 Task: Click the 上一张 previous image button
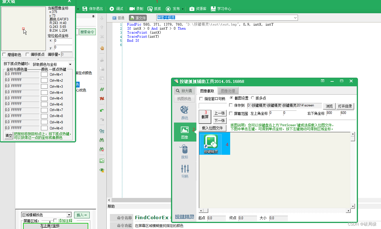tap(219, 113)
